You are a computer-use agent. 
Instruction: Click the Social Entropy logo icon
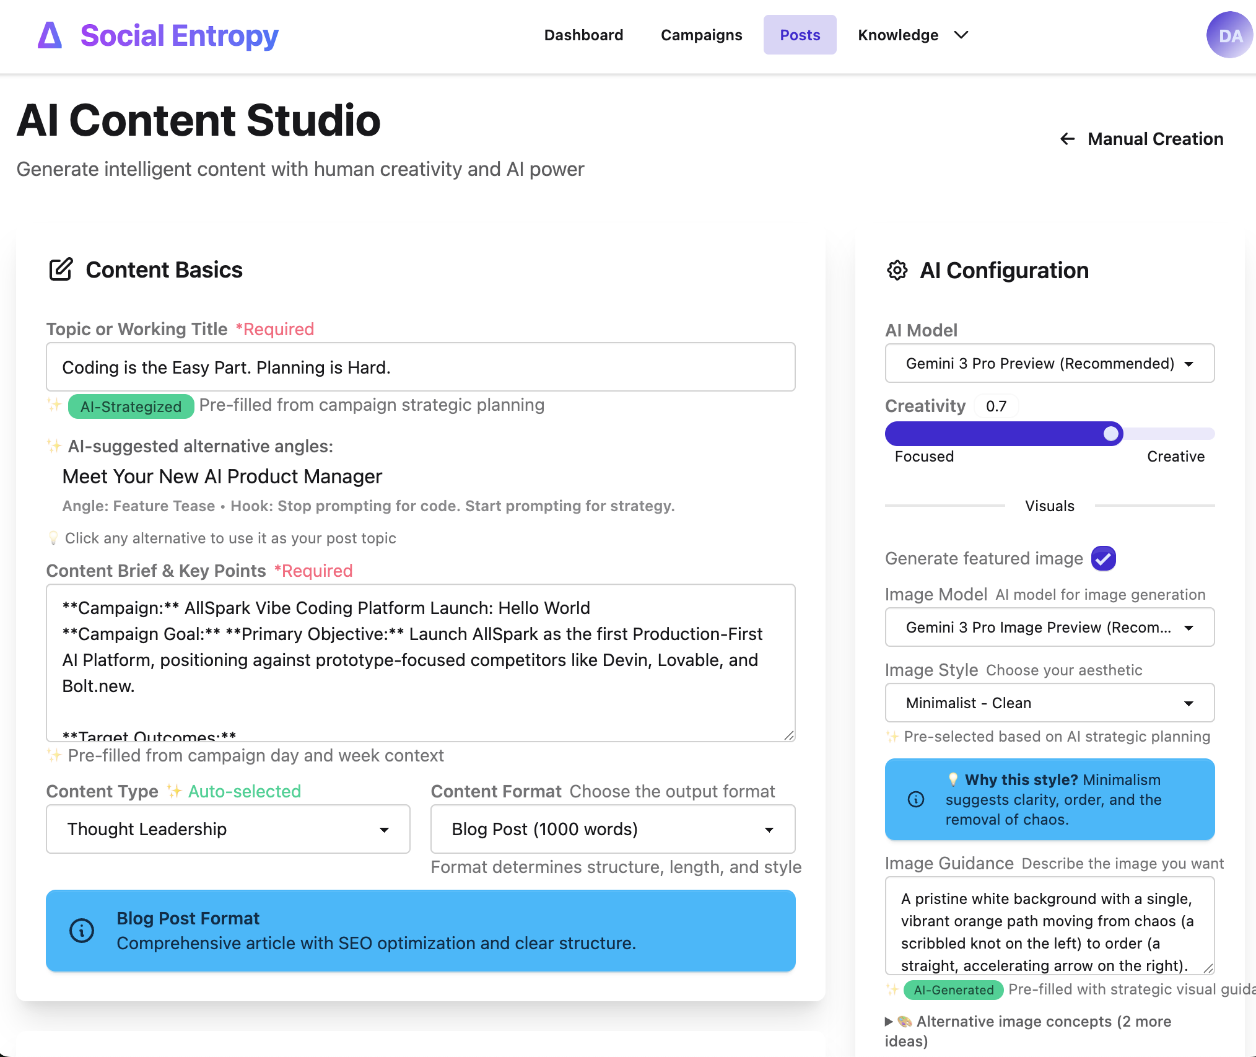coord(50,35)
